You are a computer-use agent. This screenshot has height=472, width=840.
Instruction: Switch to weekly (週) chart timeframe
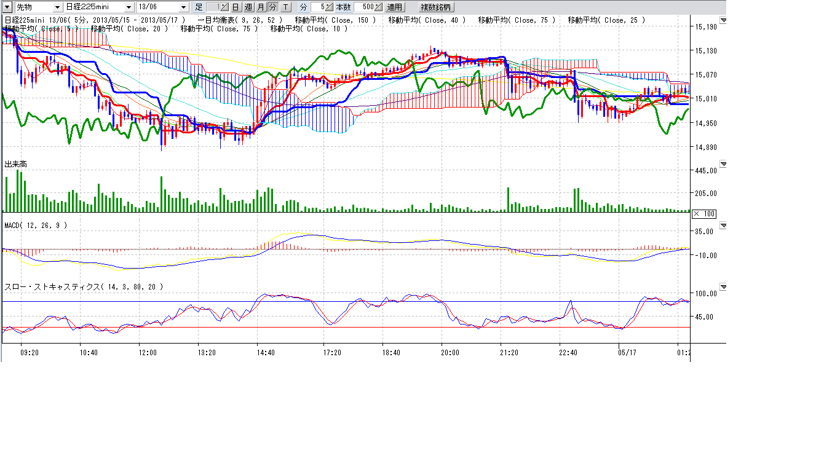point(248,7)
